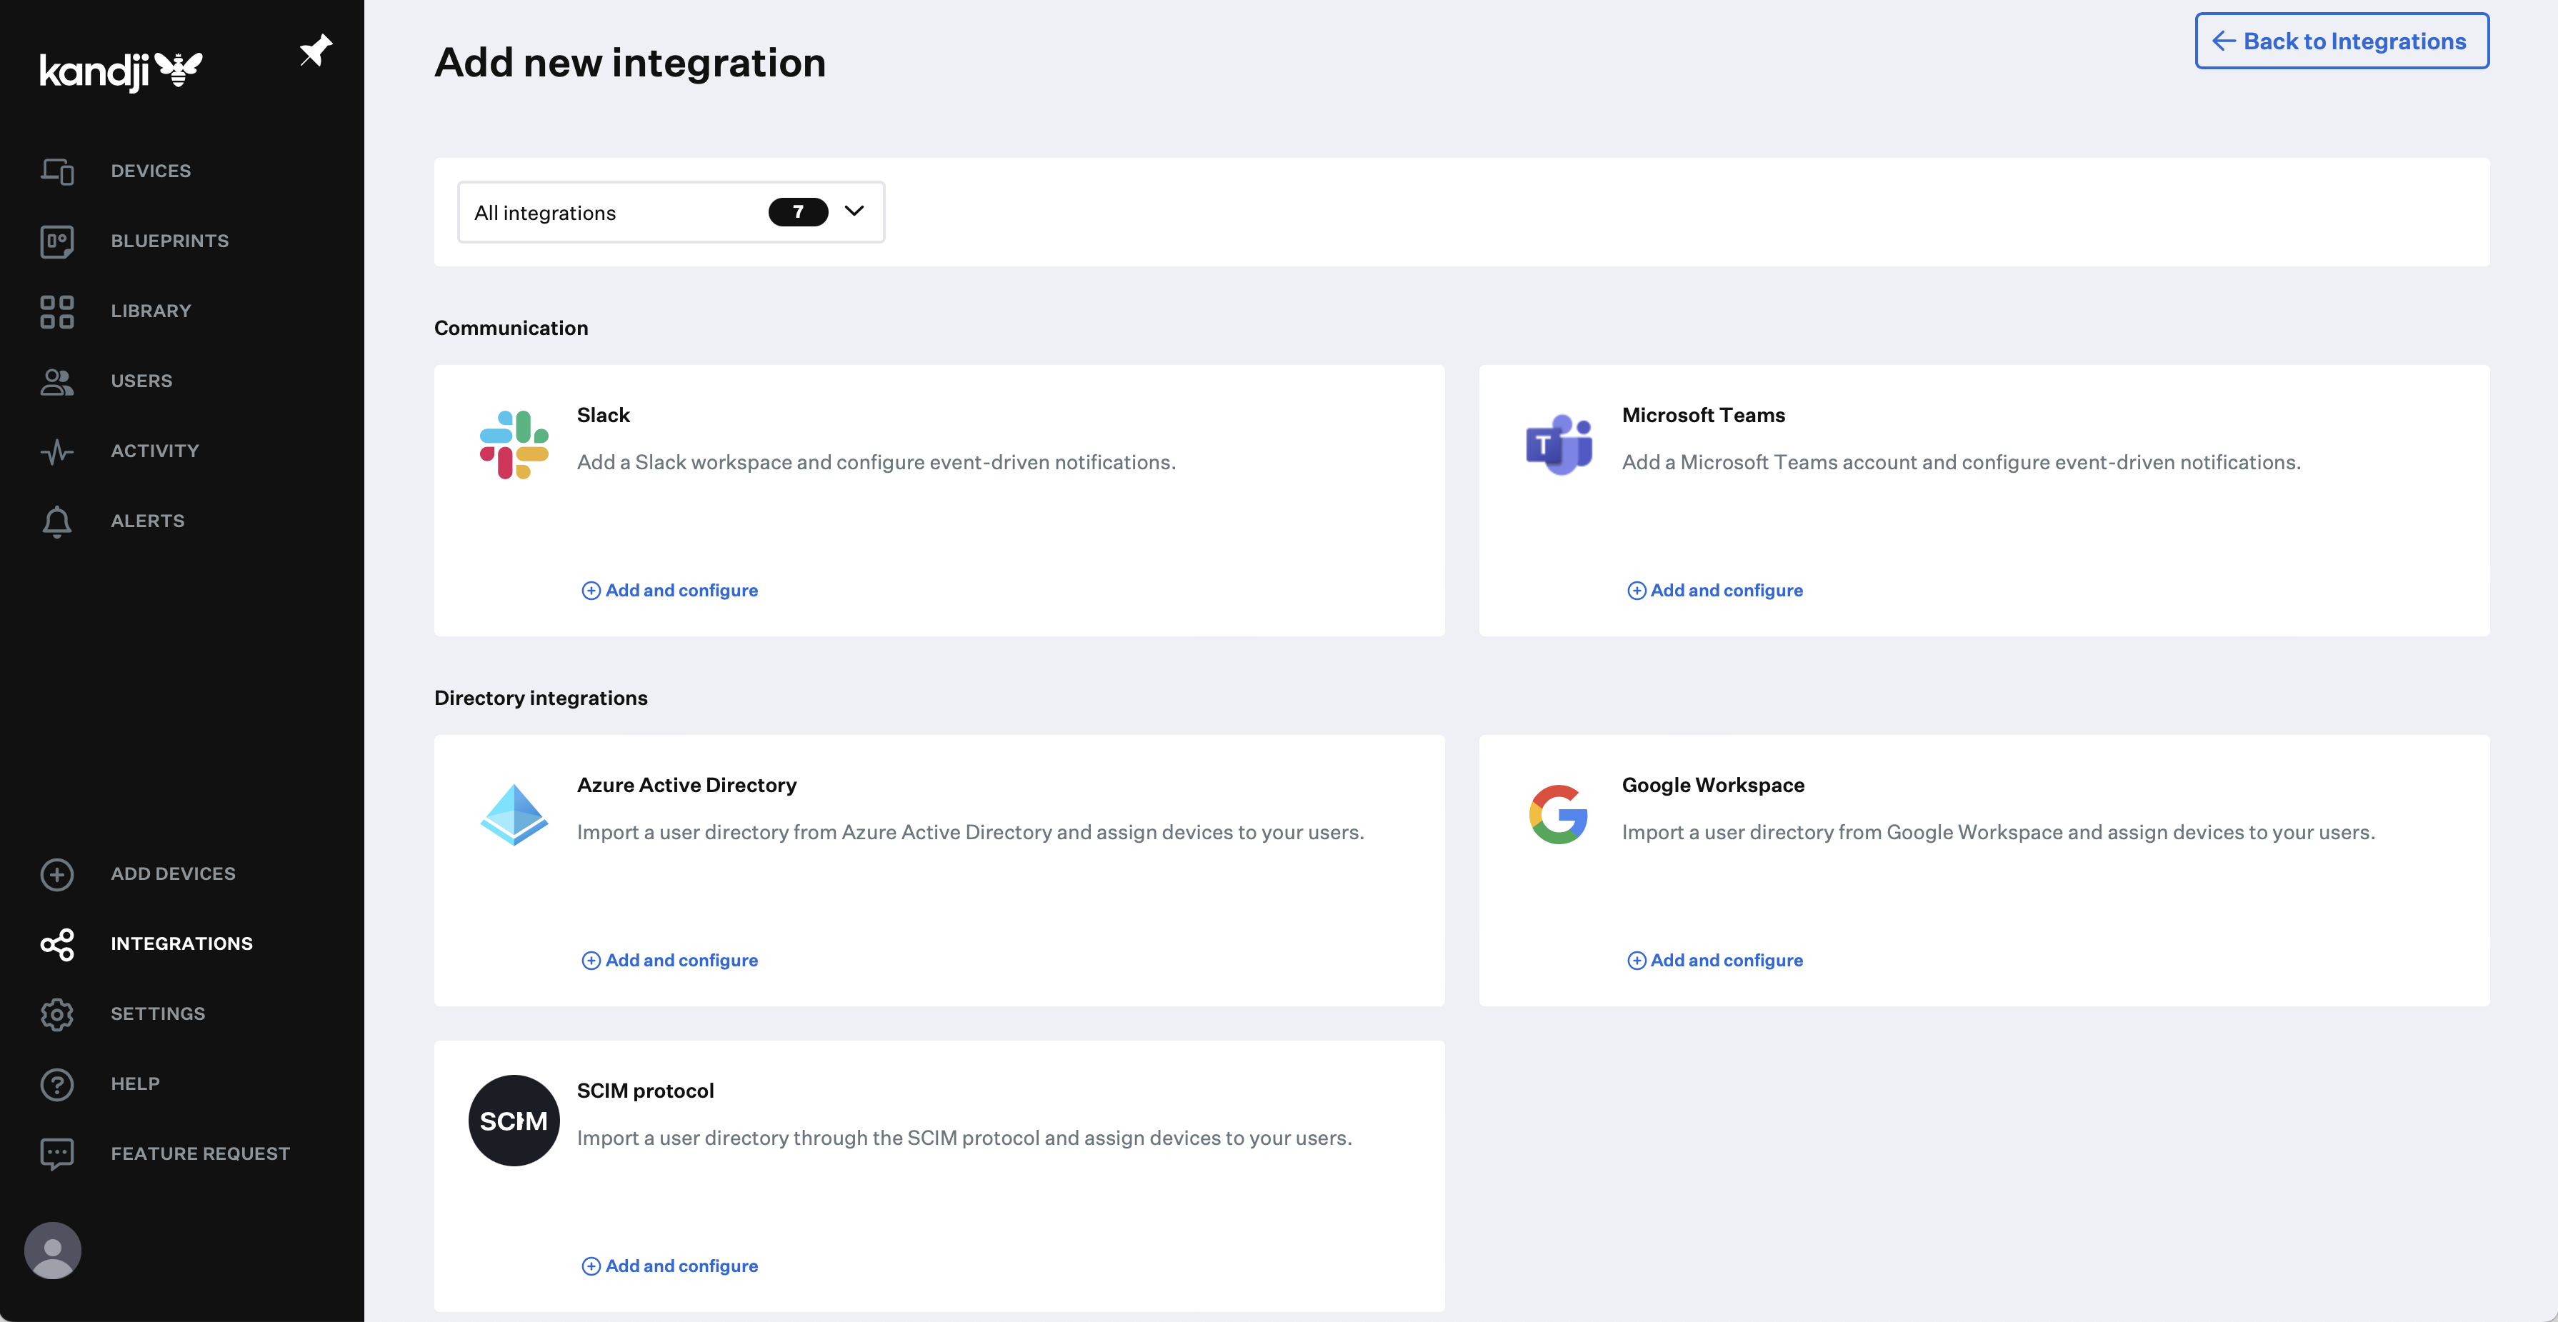2558x1322 pixels.
Task: Click the Alerts bell icon
Action: pyautogui.click(x=56, y=520)
